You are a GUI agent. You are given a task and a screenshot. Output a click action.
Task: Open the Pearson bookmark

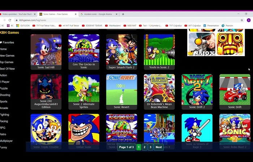pyautogui.click(x=227, y=26)
